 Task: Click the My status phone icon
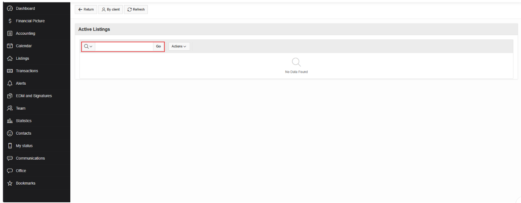coord(10,146)
